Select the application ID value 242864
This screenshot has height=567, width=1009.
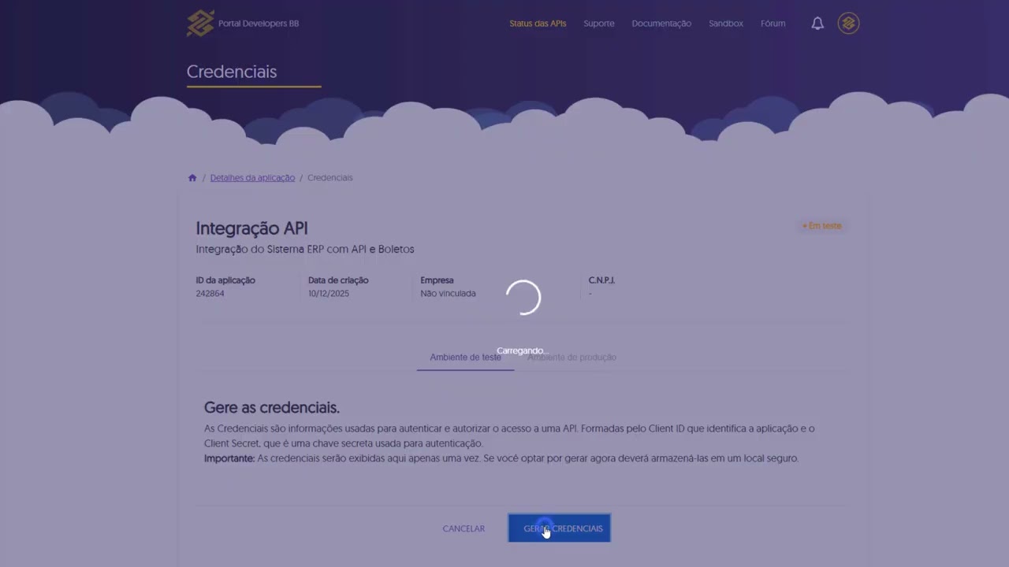tap(210, 294)
